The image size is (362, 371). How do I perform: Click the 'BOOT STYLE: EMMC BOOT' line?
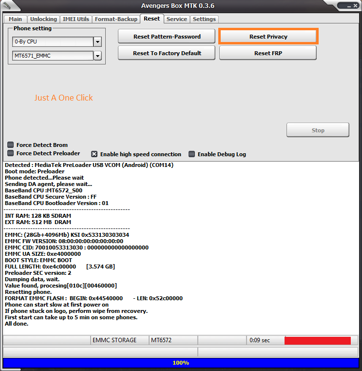(x=38, y=260)
